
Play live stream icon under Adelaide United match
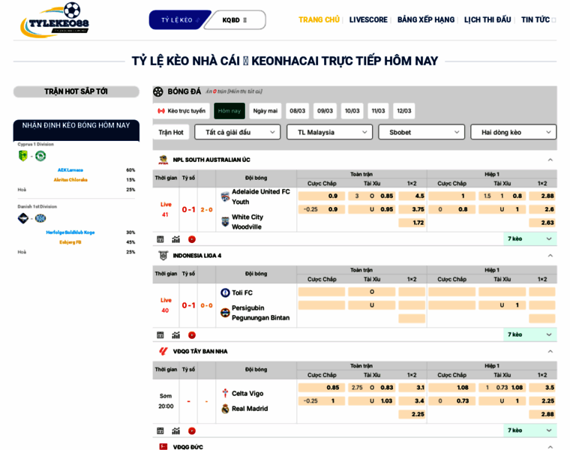click(x=192, y=239)
